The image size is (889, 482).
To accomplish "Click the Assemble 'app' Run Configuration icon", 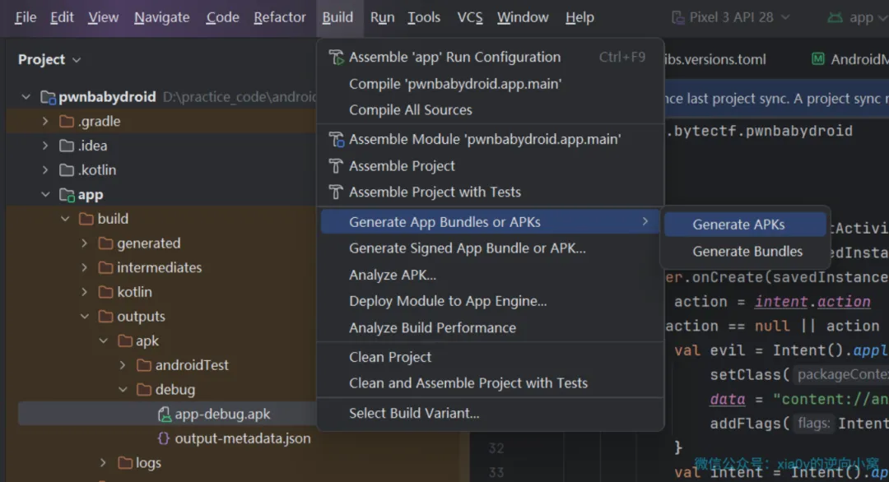I will click(x=335, y=58).
